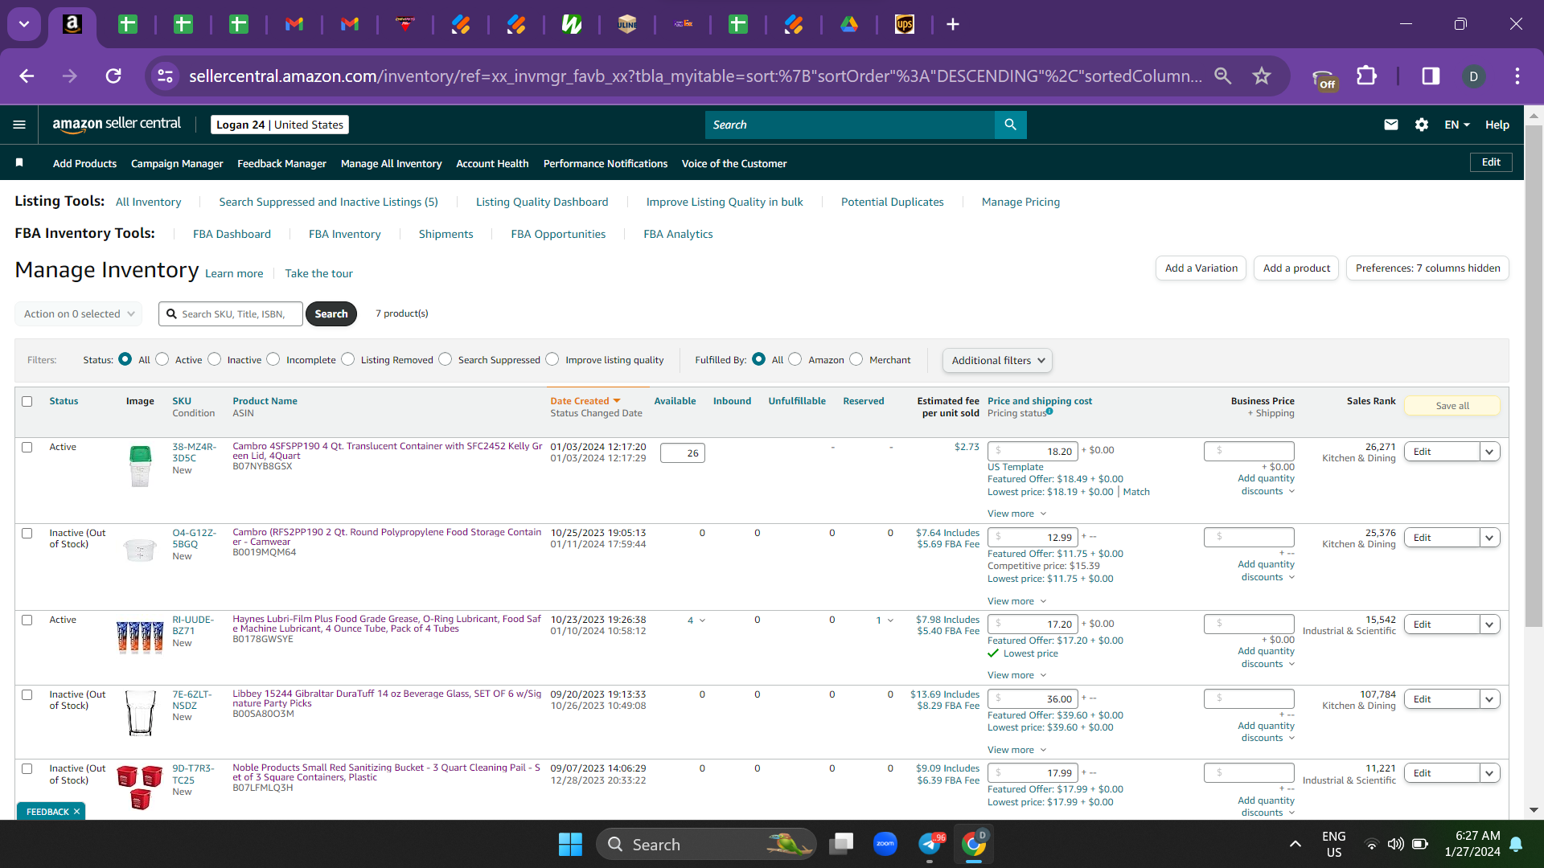The image size is (1544, 868).
Task: Click the Haynes Lubri-Film tubes product thumbnail
Action: click(x=140, y=637)
